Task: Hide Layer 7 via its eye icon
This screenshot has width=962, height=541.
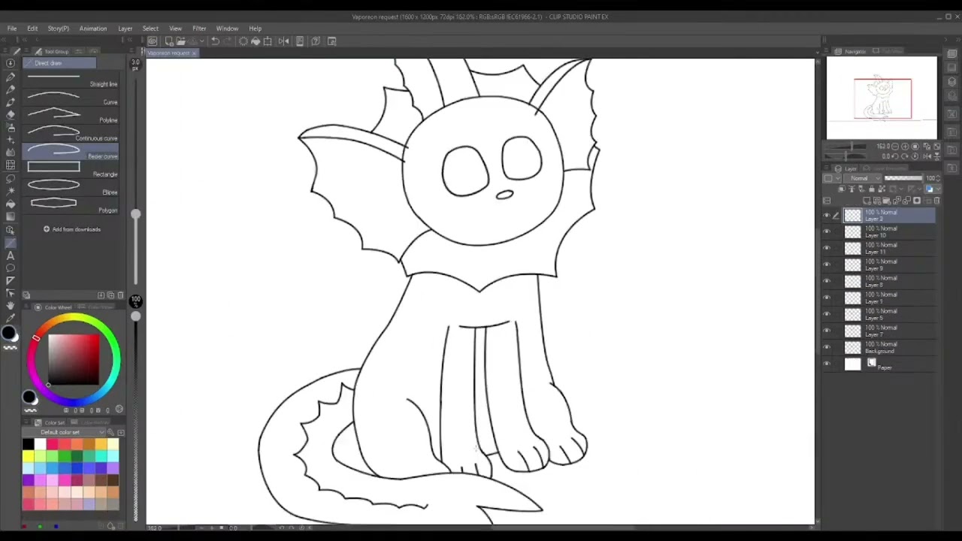Action: pos(827,331)
